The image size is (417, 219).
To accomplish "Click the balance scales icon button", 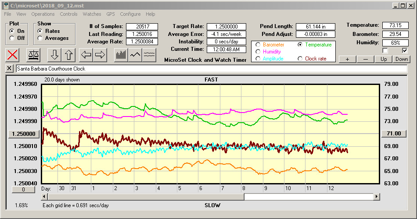I will tap(33, 55).
